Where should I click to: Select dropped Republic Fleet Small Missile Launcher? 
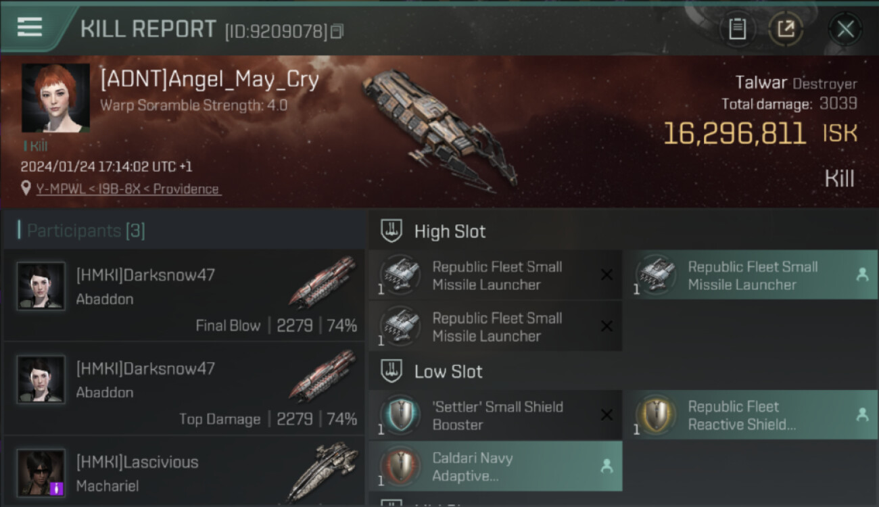tap(751, 275)
